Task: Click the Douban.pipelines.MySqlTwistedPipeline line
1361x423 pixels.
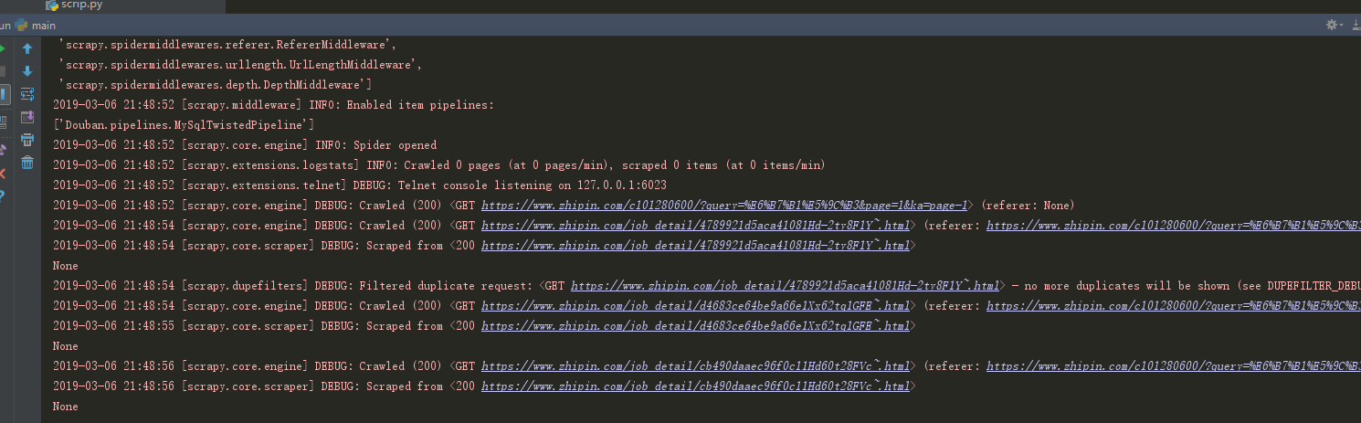Action: pos(184,125)
